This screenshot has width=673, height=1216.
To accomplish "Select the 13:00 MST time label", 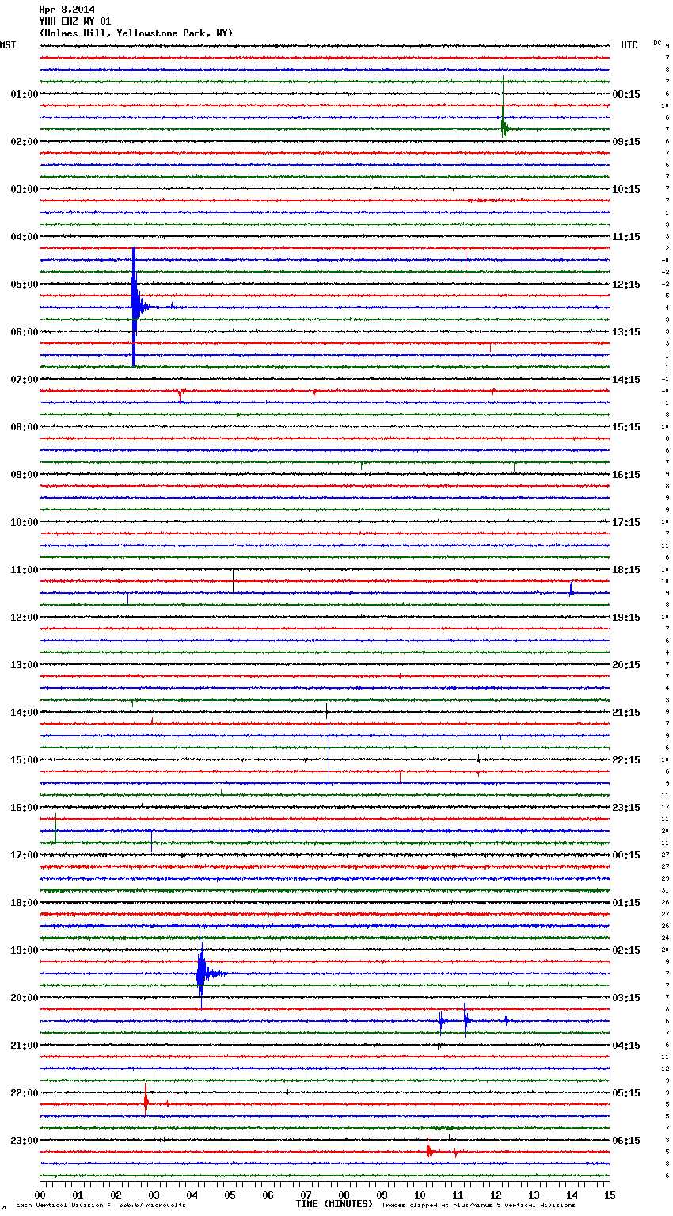I will coord(25,665).
